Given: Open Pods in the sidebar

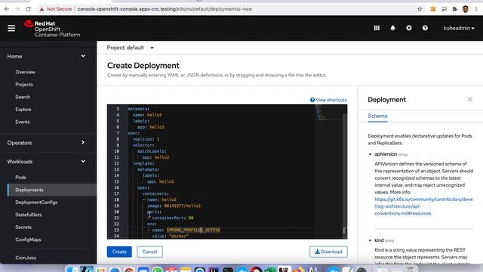Looking at the screenshot, I should [x=20, y=178].
